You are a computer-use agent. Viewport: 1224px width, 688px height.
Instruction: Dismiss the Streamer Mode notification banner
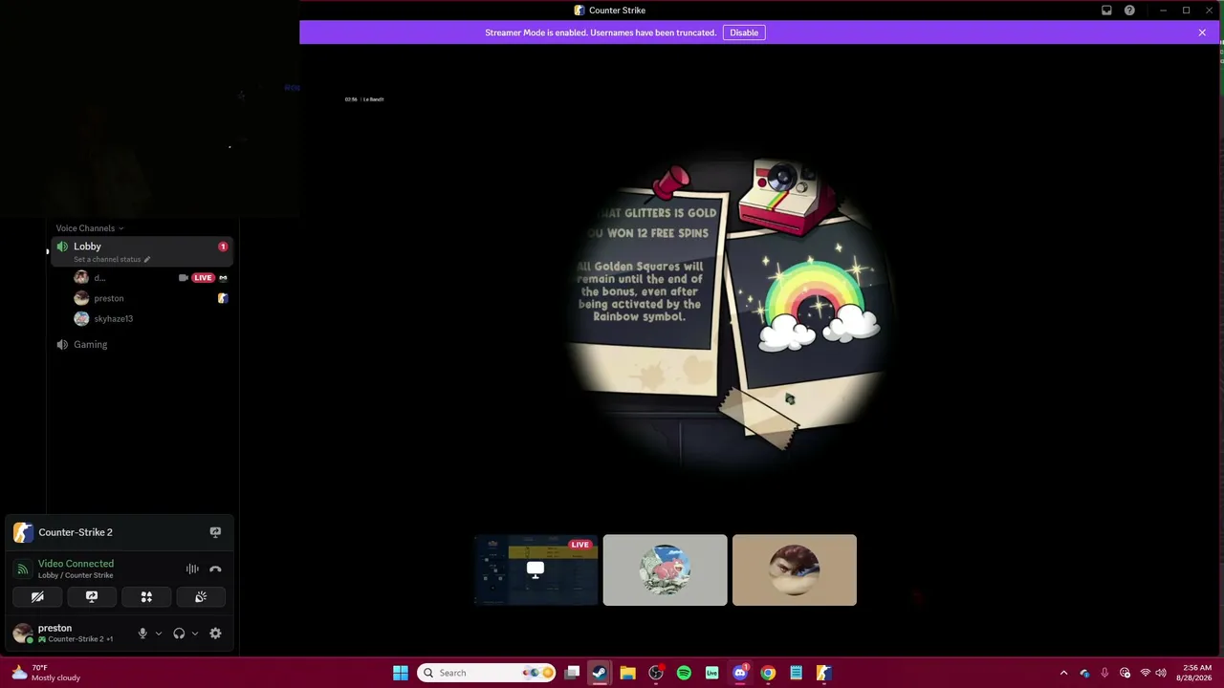[x=1202, y=32]
